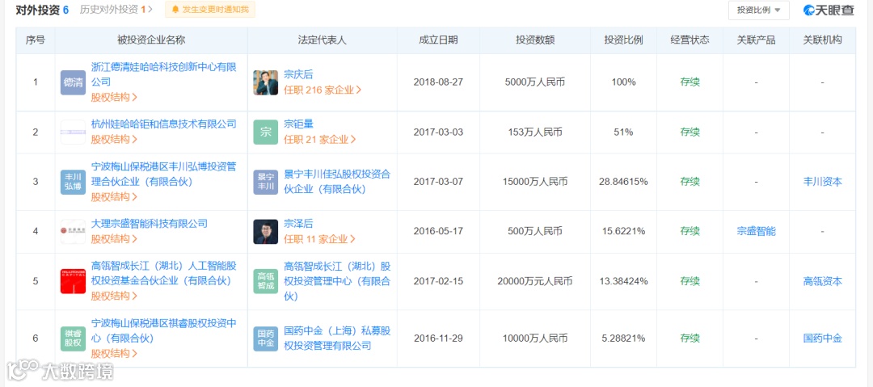Expand 股权结构 under 杭州娃哈哈钜和

tap(114, 139)
